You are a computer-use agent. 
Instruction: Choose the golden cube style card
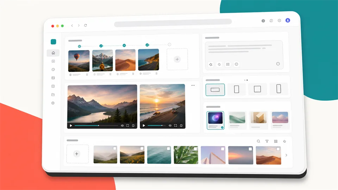[x=258, y=120]
